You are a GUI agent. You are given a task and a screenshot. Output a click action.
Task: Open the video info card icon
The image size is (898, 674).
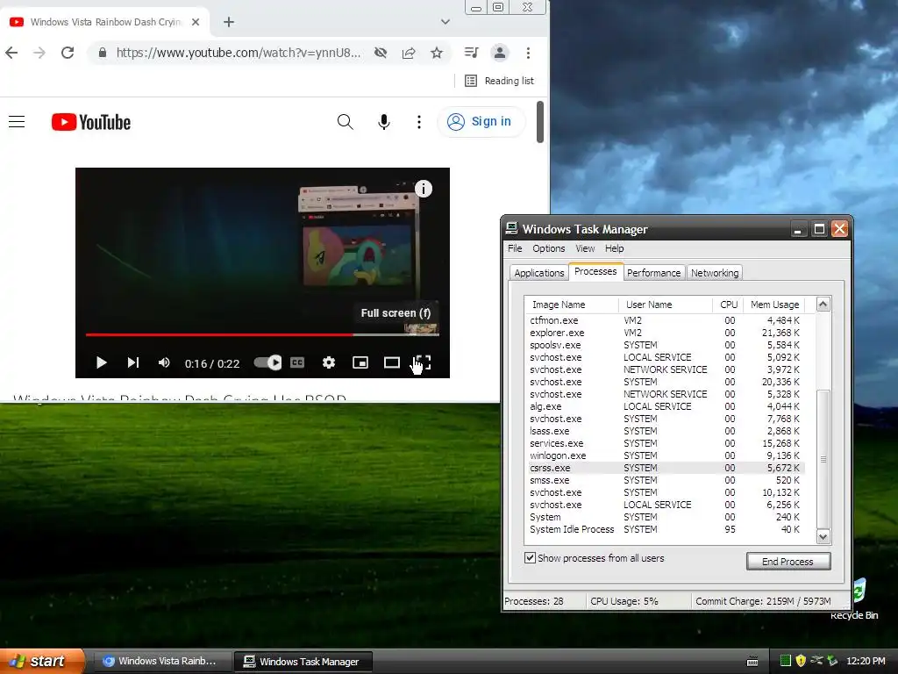[424, 189]
